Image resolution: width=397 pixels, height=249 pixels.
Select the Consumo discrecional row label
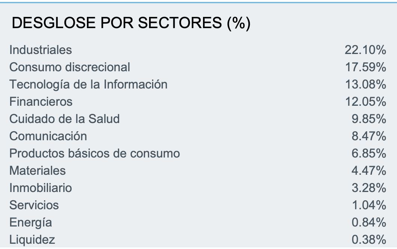(x=70, y=67)
